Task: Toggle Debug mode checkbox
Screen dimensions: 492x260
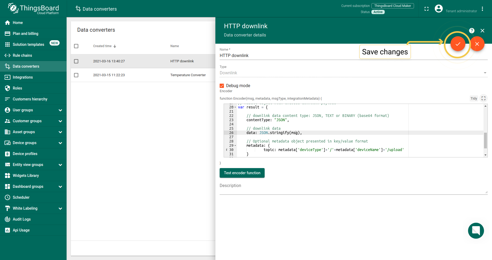Action: tap(222, 86)
